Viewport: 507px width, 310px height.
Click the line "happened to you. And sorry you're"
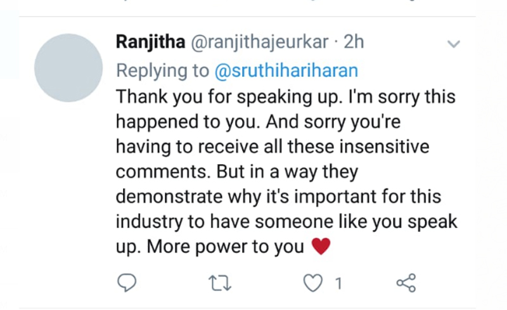259,122
